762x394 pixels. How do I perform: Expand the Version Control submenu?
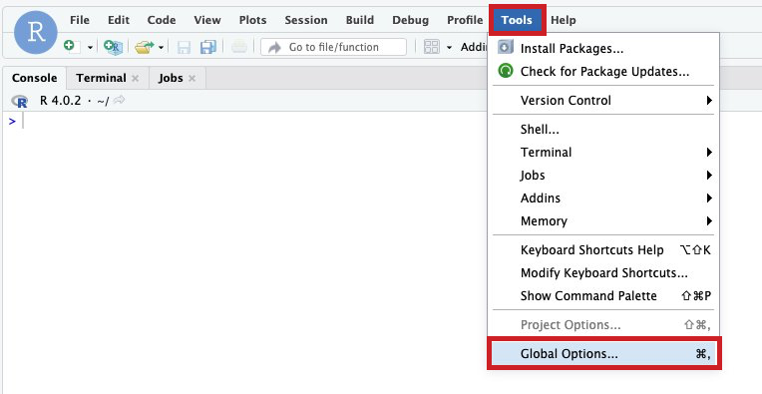pos(603,101)
